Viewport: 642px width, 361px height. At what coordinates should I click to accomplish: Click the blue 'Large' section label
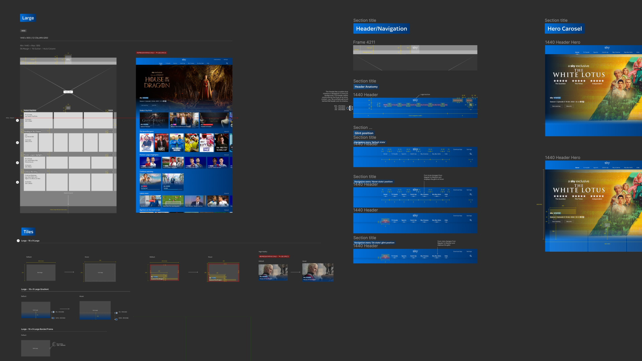pos(28,18)
